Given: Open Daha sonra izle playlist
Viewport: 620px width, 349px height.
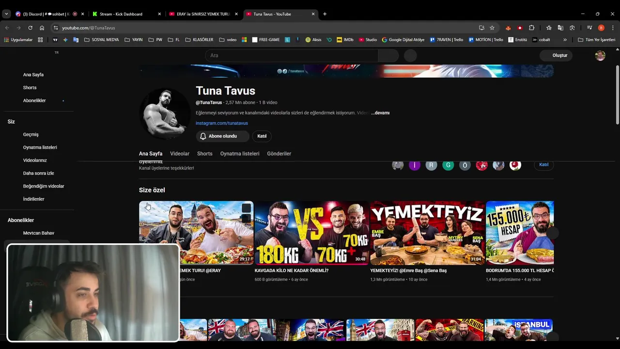Looking at the screenshot, I should coord(39,173).
